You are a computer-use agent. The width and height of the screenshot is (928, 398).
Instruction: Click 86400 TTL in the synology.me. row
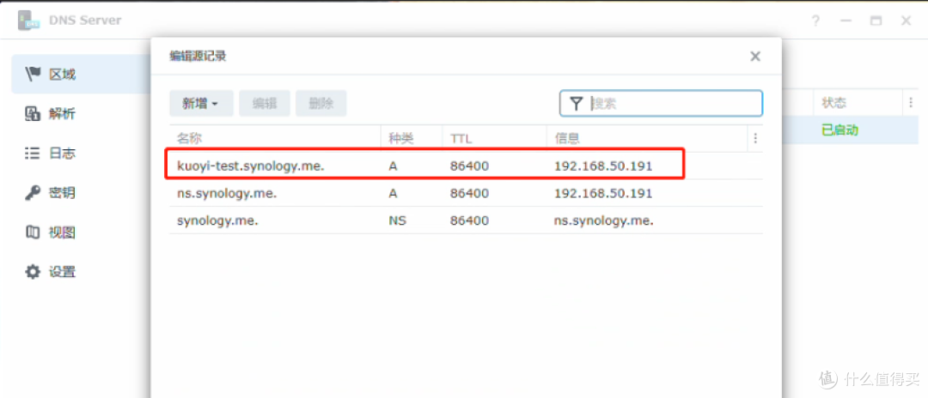pos(469,220)
